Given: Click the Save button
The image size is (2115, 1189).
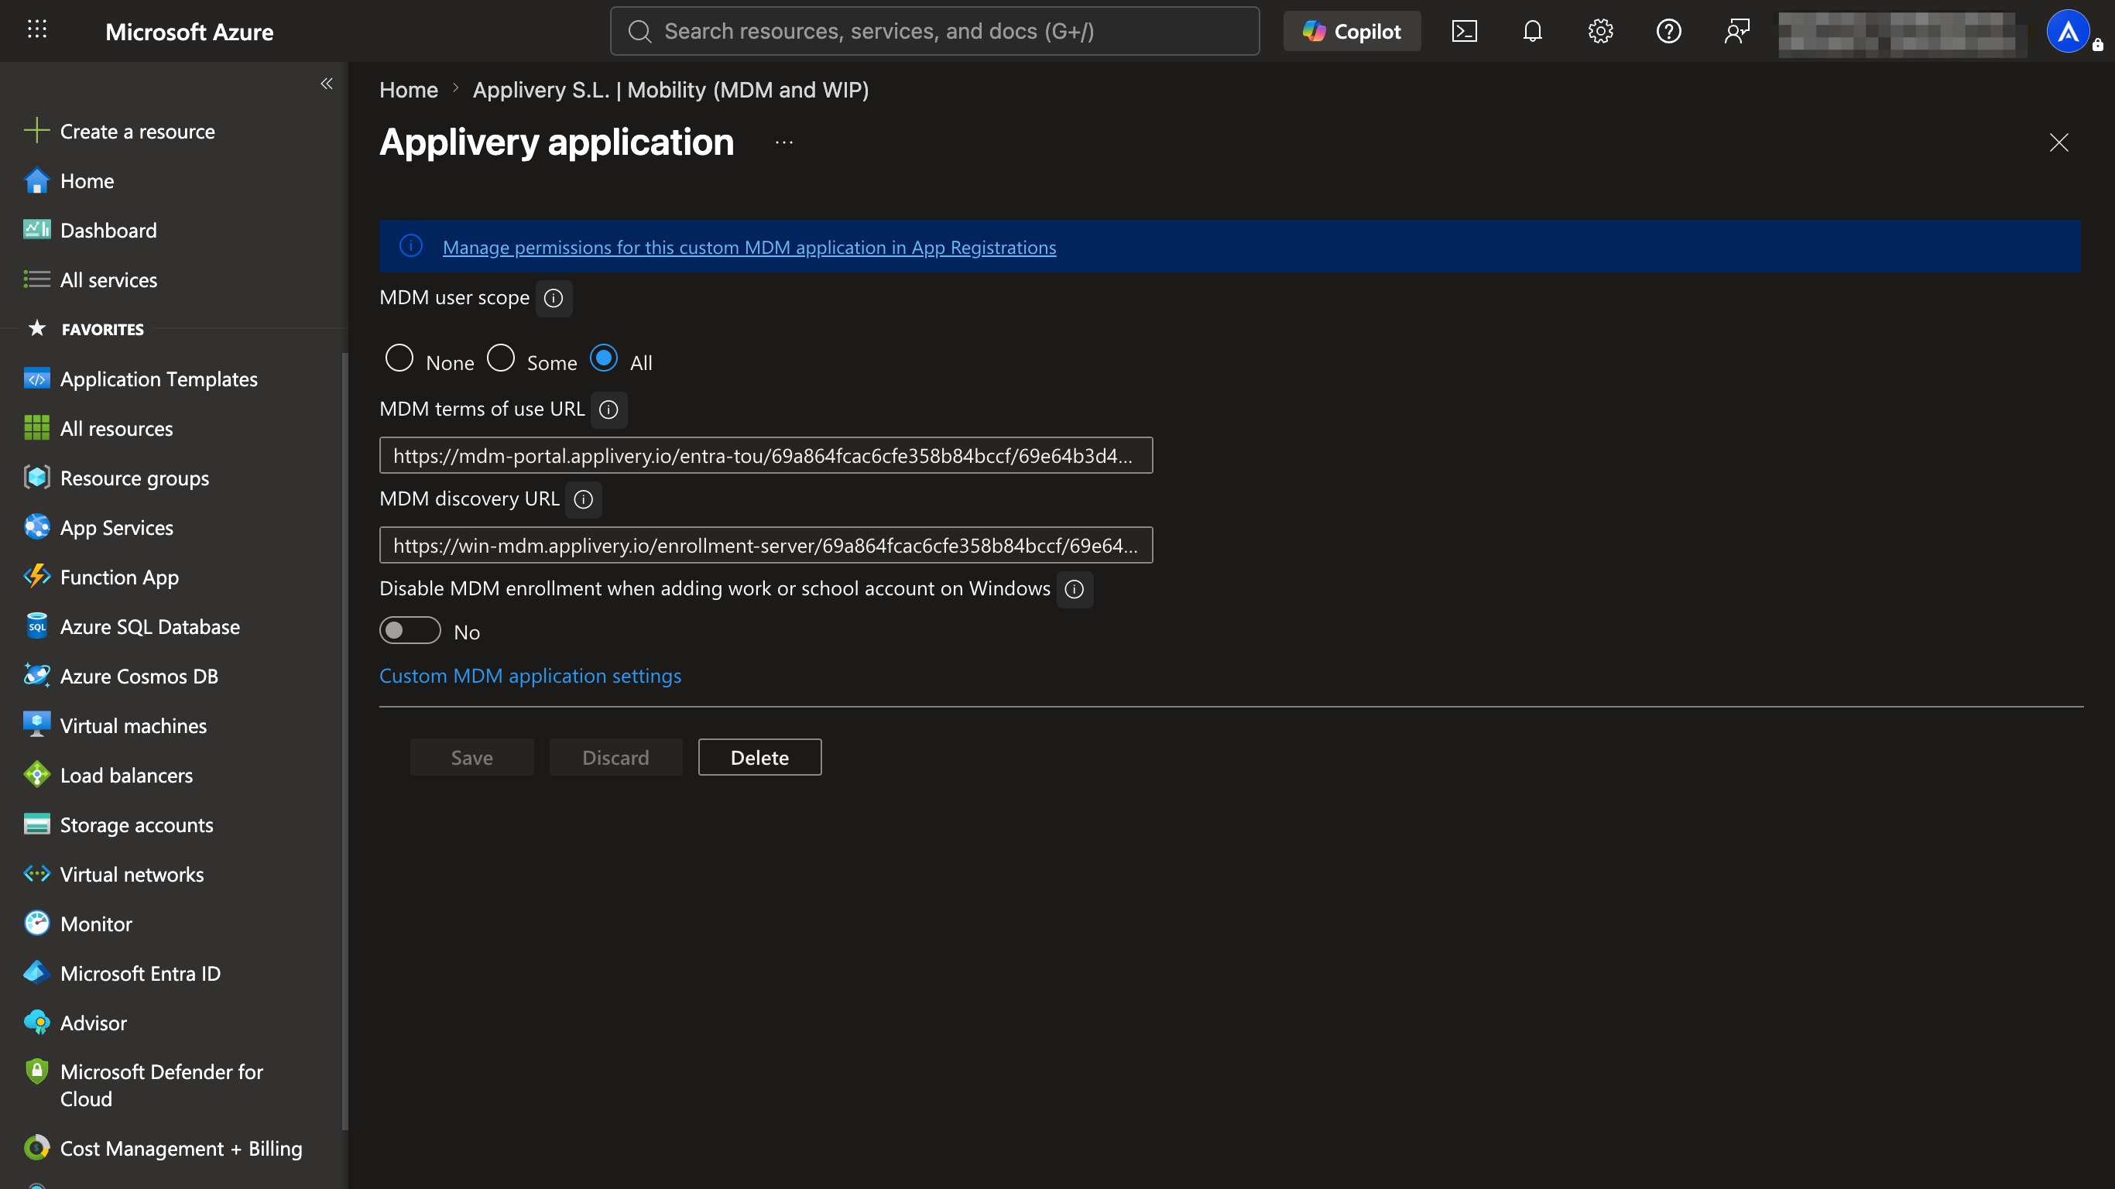Looking at the screenshot, I should point(471,757).
